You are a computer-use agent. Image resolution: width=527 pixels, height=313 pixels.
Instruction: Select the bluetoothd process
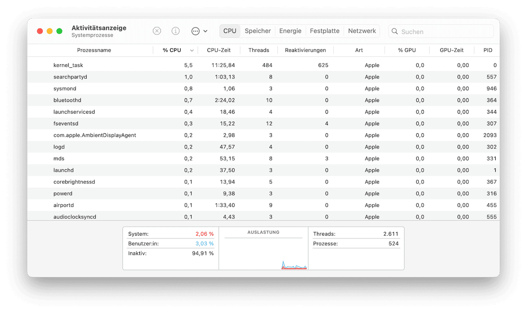[263, 100]
